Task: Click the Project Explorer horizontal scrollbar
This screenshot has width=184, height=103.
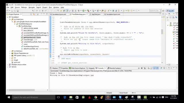Action: pos(22,90)
